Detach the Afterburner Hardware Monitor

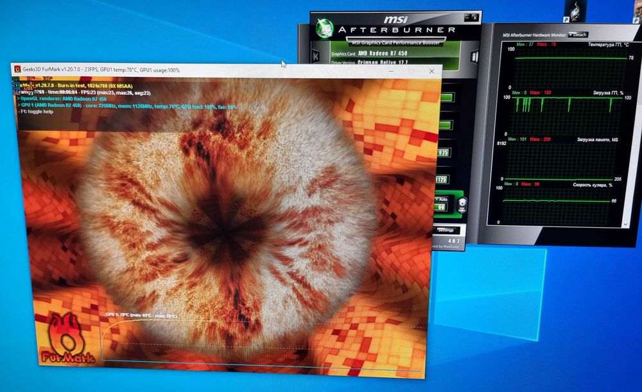point(578,35)
